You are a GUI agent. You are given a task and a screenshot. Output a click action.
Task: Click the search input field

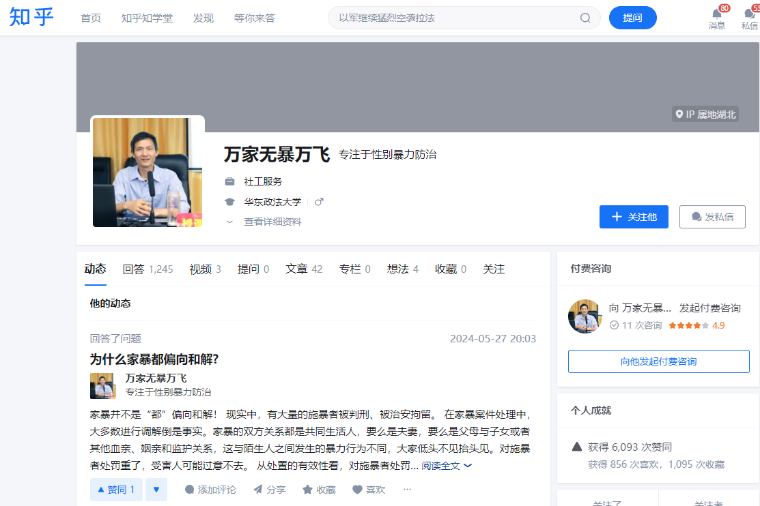click(454, 18)
